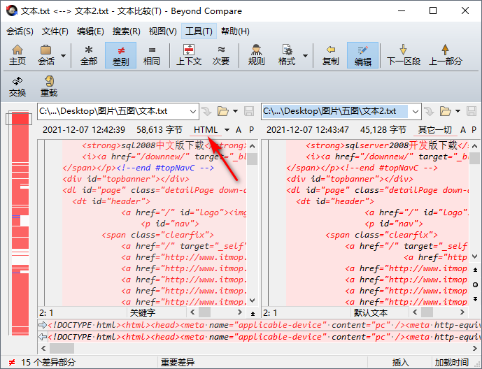This screenshot has height=369, width=482.
Task: Click the right pane next difference arrow
Action: (475, 298)
